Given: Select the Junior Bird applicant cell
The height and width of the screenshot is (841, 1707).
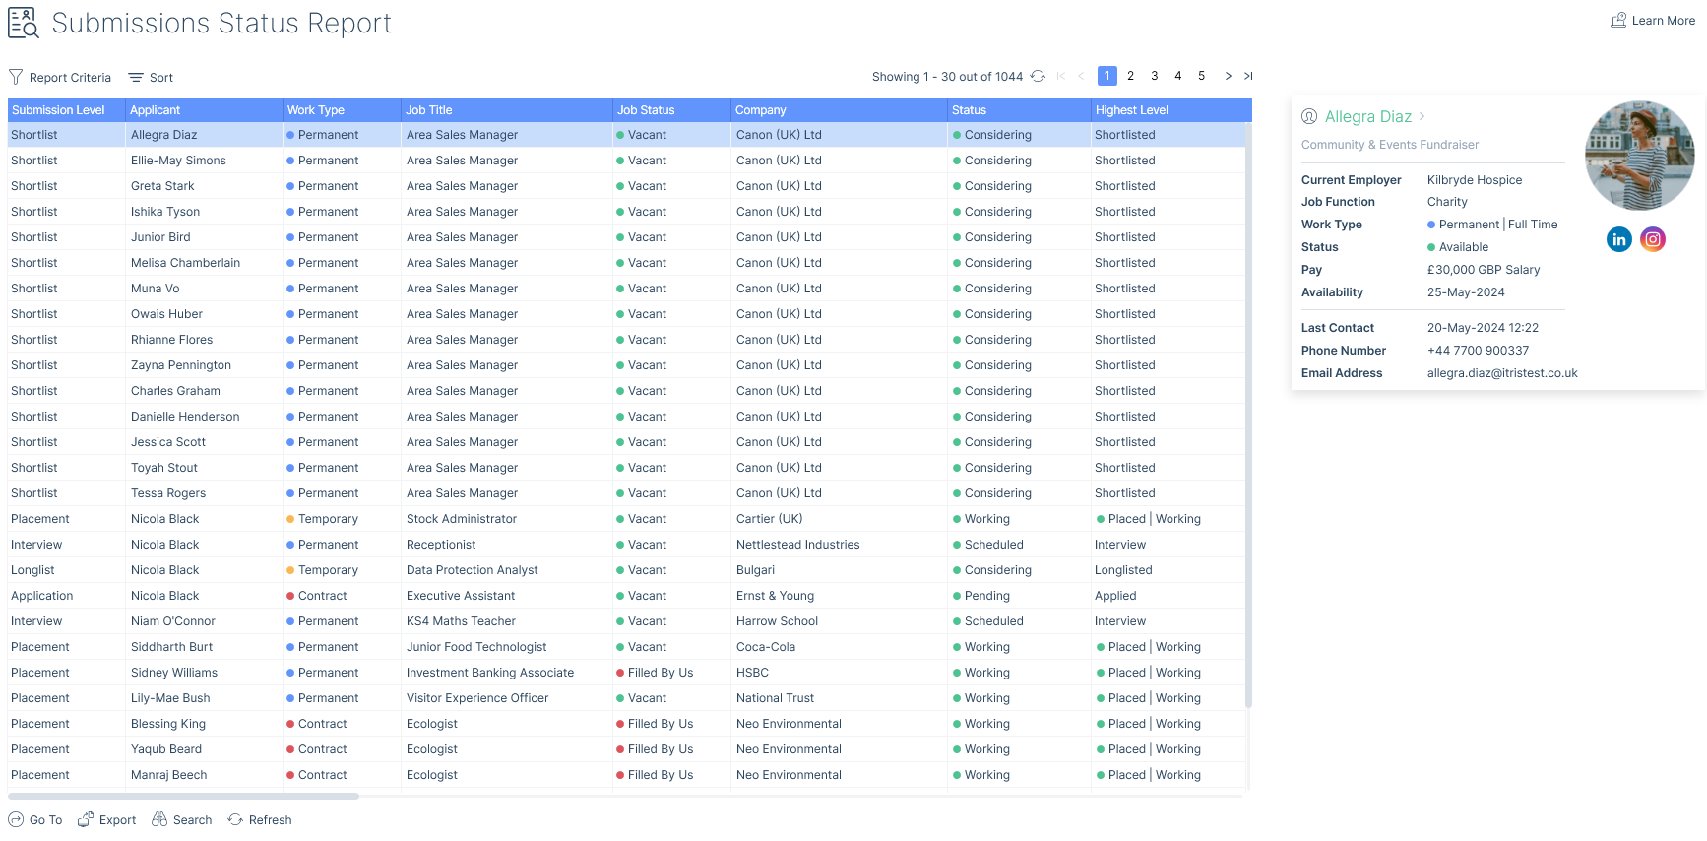Looking at the screenshot, I should point(205,237).
